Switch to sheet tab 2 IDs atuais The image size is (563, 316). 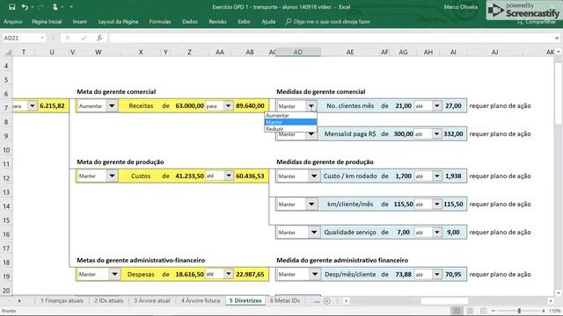[109, 300]
